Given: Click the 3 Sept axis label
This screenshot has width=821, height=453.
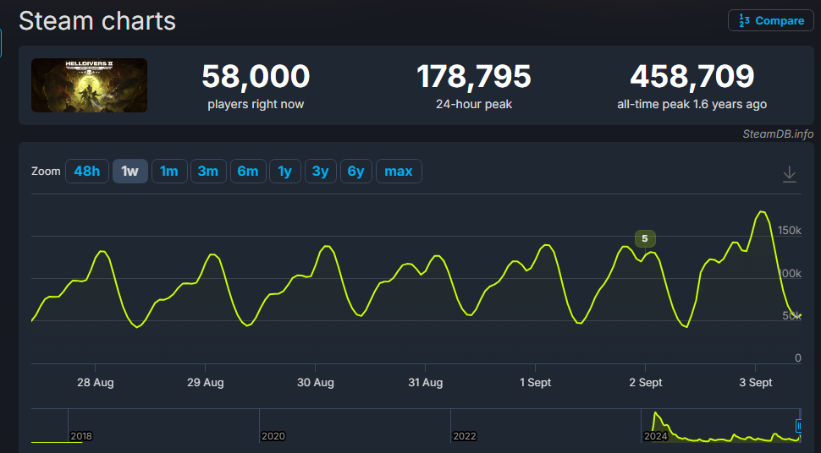Looking at the screenshot, I should coord(756,382).
